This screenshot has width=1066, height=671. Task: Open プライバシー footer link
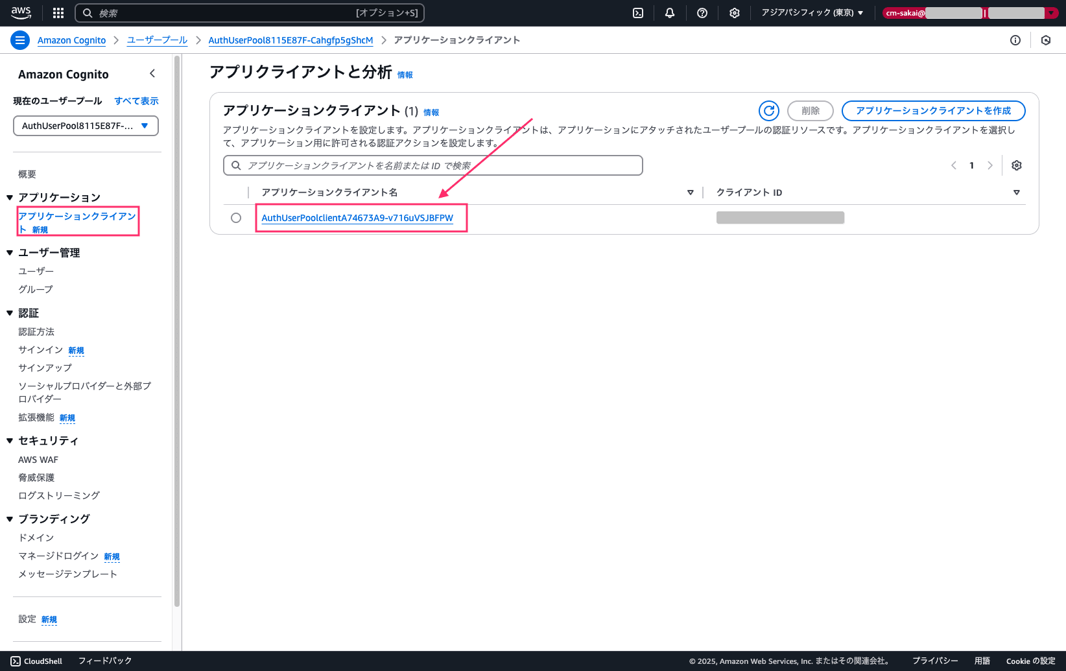(x=935, y=661)
